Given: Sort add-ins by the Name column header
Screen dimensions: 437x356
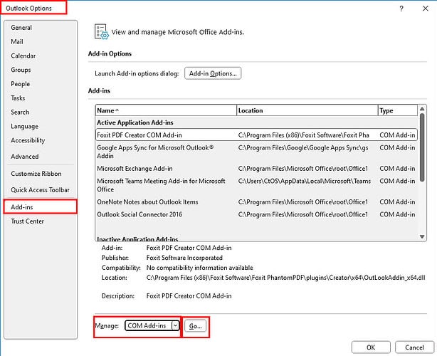Looking at the screenshot, I should (x=166, y=110).
